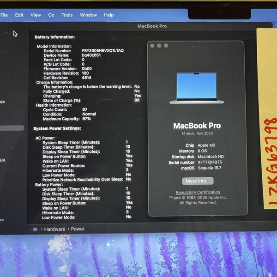Click Fully Charged label

point(57,91)
